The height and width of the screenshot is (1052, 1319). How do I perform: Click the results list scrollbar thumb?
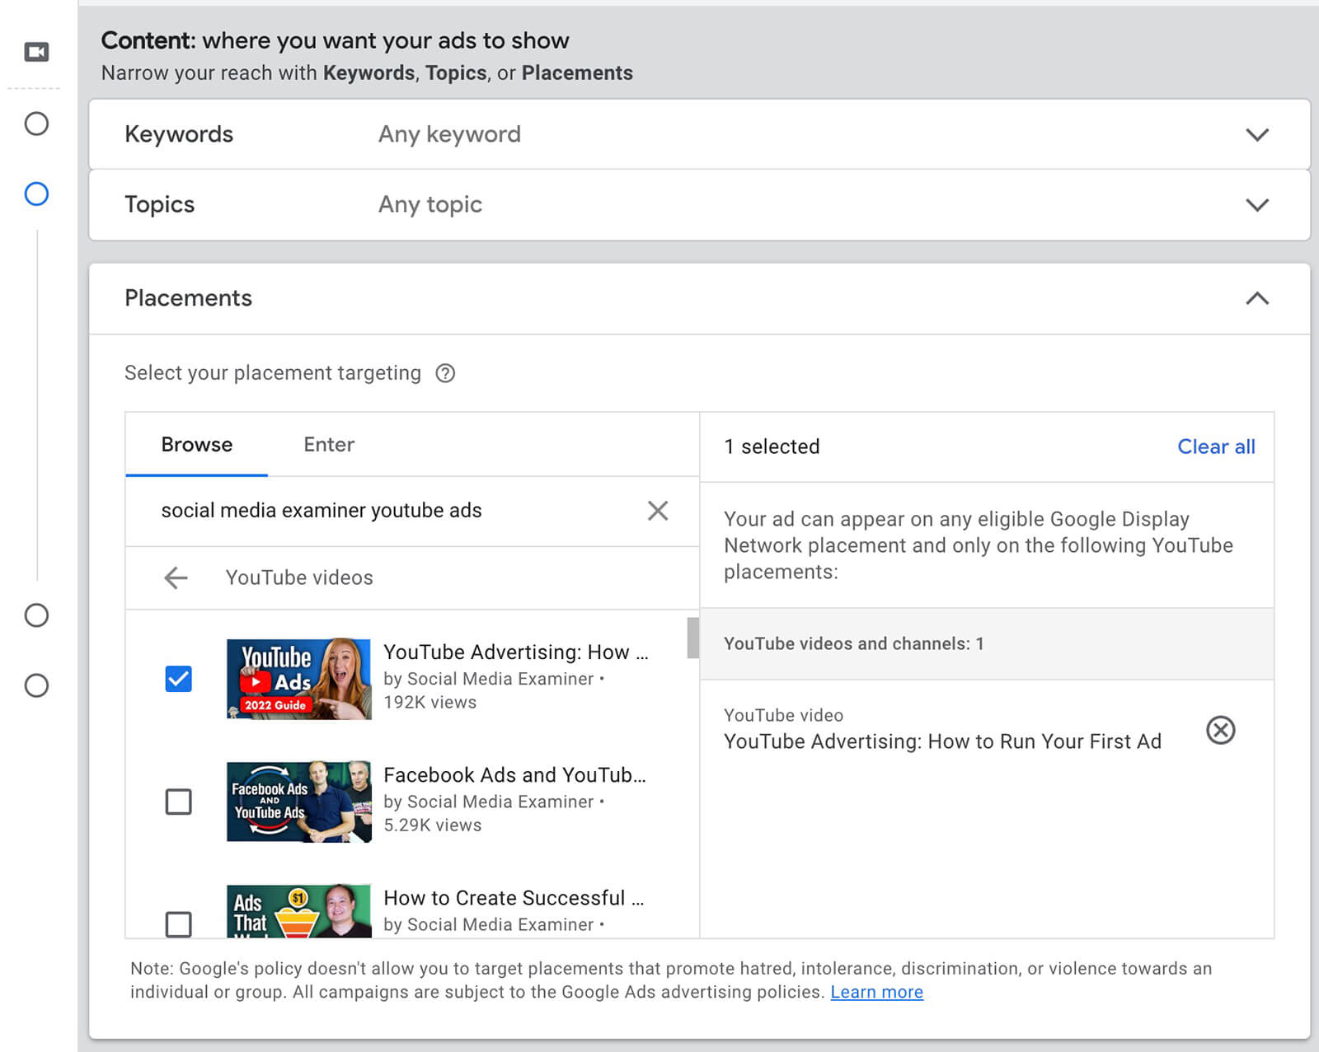pos(692,638)
